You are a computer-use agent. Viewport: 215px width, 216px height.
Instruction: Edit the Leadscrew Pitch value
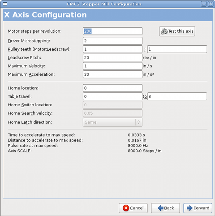tap(112, 57)
